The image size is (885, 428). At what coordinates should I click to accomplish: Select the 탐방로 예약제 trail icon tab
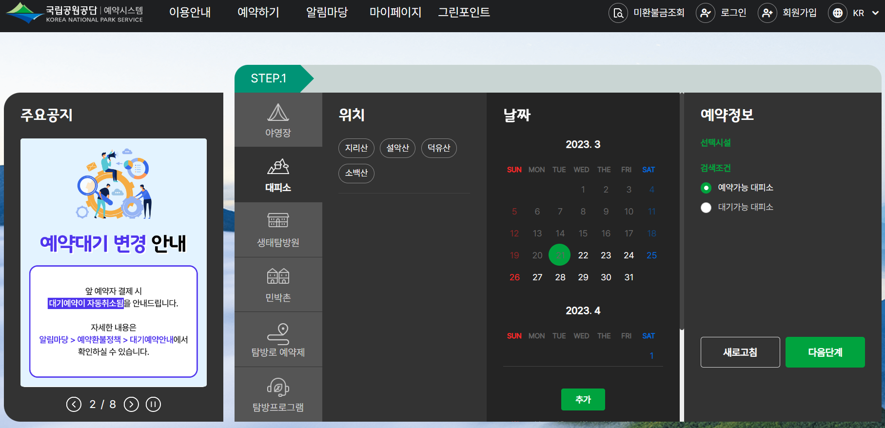coord(278,339)
